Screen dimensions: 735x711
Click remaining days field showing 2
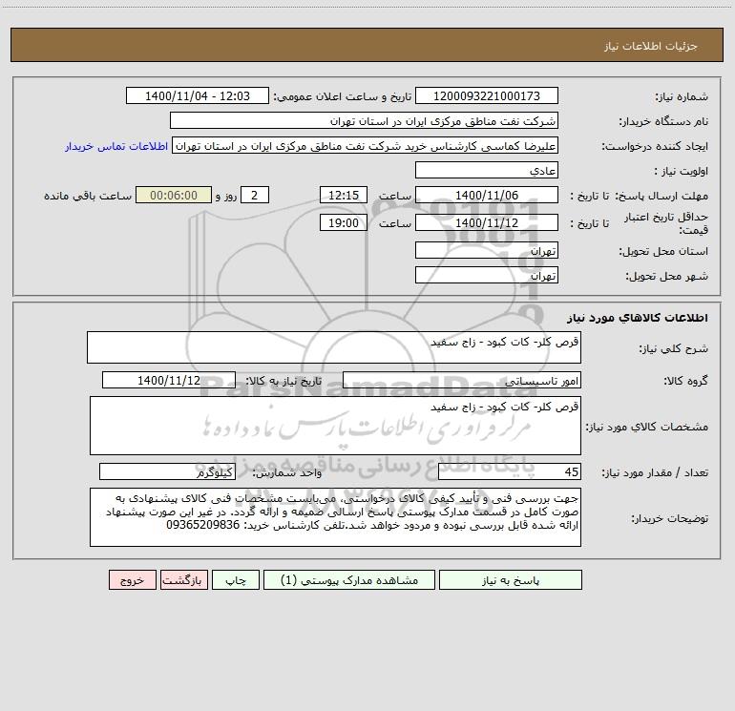(x=255, y=195)
